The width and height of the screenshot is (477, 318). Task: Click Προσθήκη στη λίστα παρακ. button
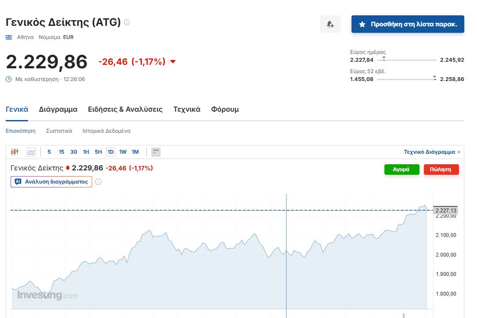408,24
